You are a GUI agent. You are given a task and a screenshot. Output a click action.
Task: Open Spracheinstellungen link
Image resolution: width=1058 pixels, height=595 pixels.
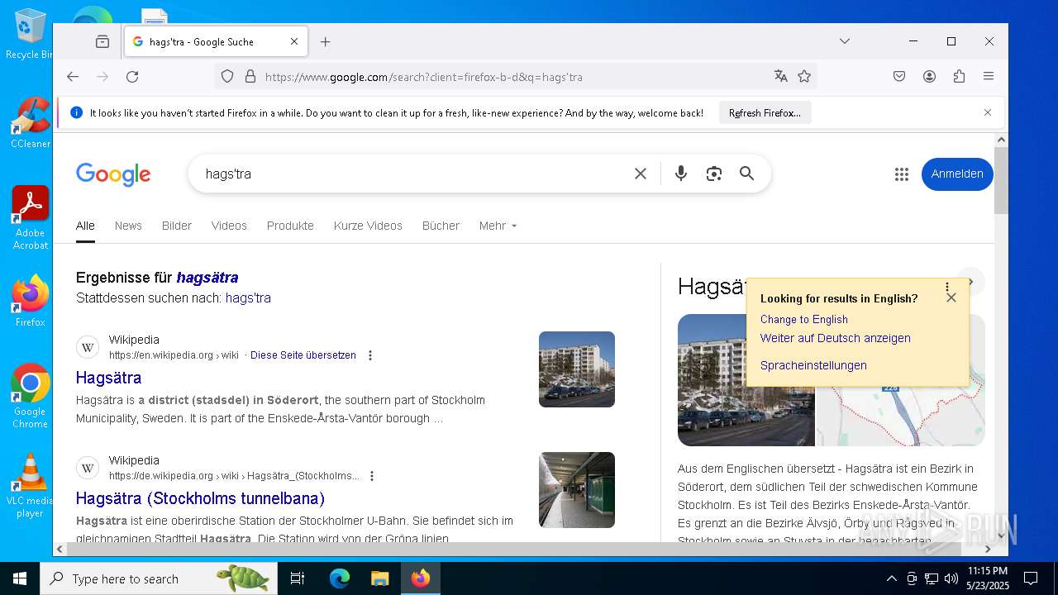(x=813, y=365)
